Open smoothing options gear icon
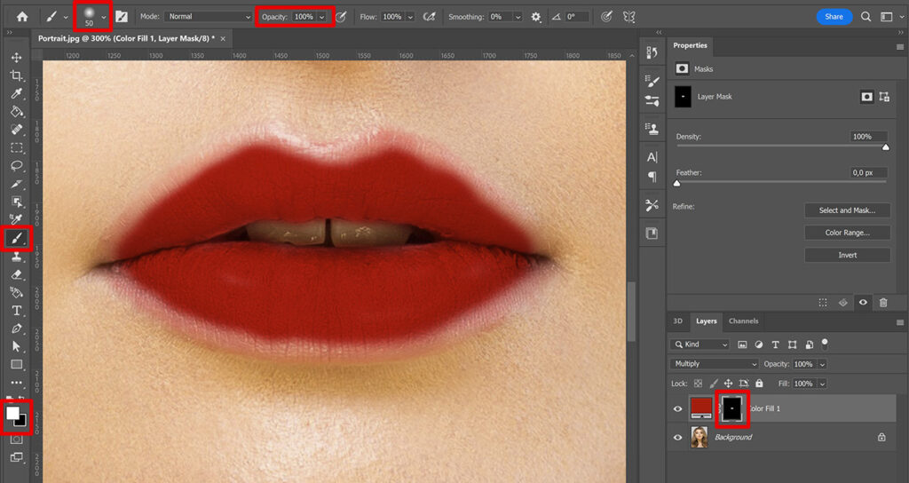This screenshot has height=483, width=909. click(535, 17)
